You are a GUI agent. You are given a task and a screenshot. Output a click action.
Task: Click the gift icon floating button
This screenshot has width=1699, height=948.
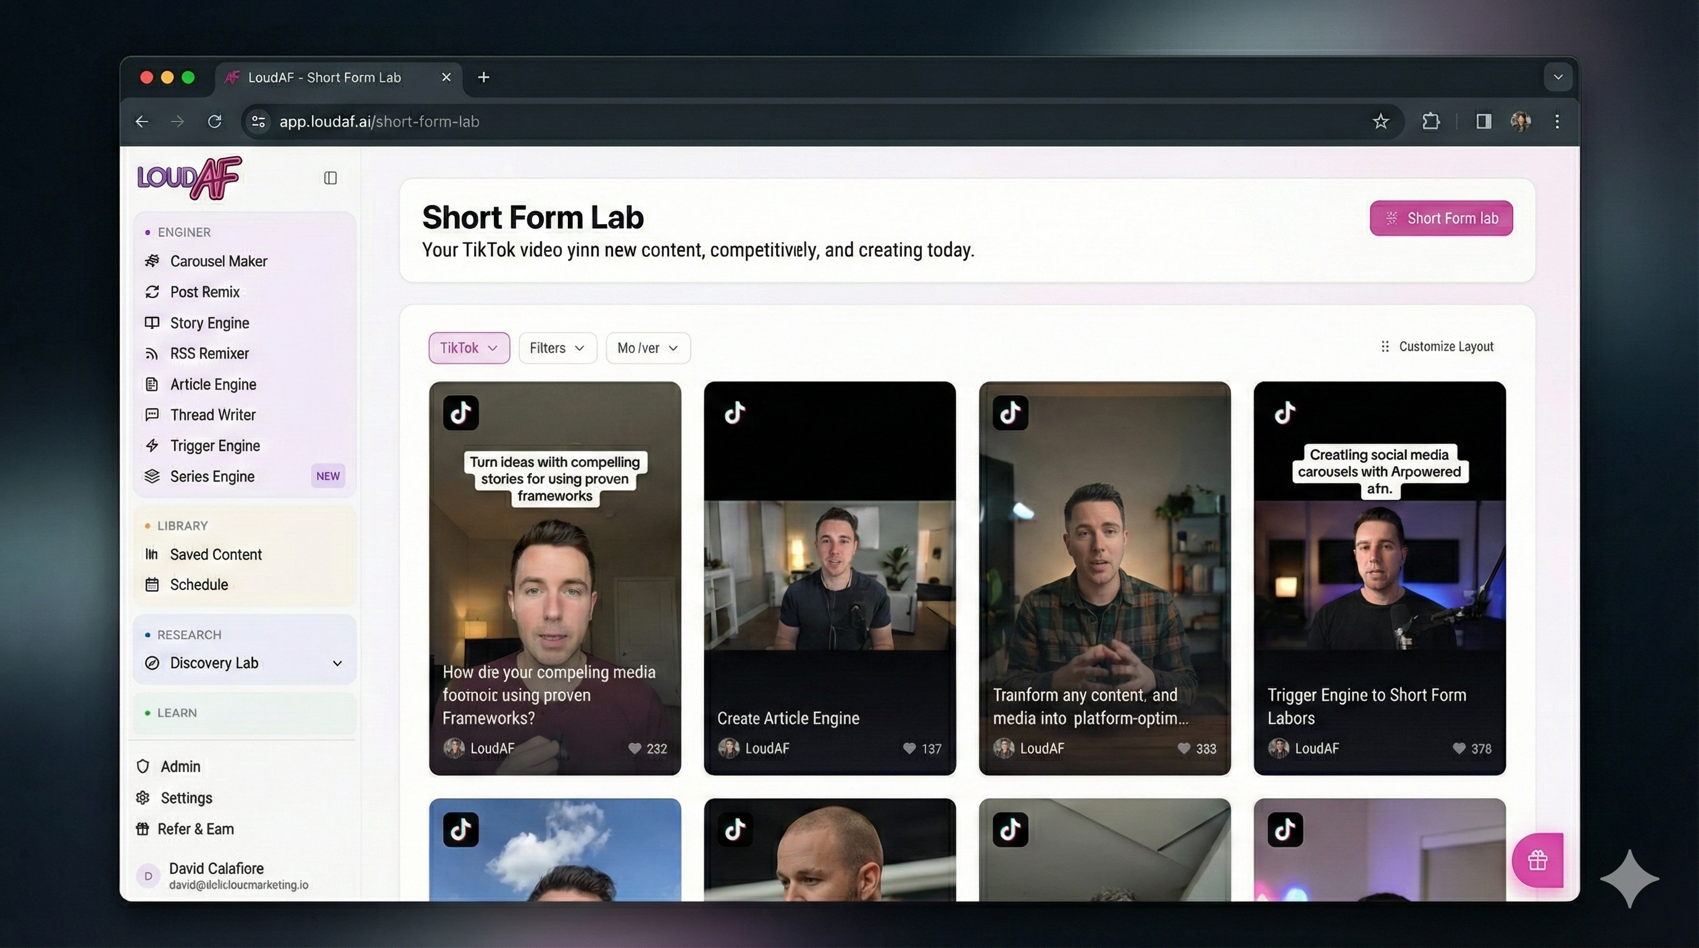pos(1537,860)
